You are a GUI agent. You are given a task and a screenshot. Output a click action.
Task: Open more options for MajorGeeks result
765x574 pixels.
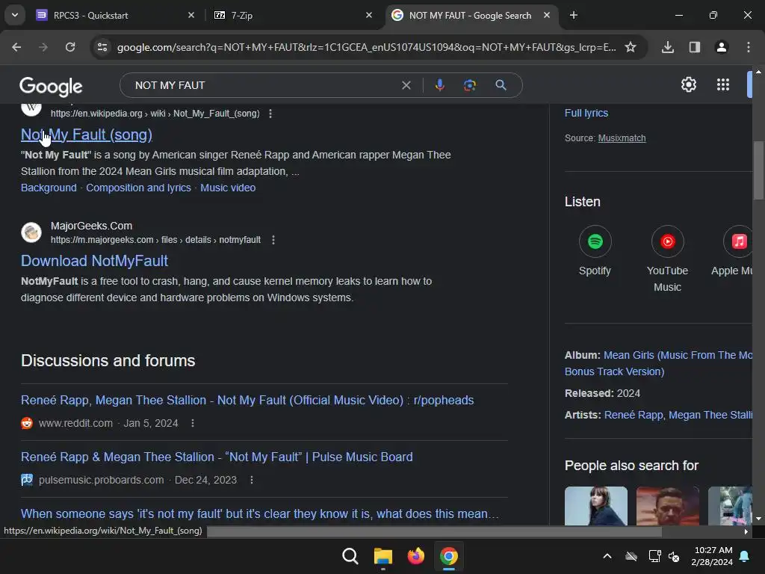[273, 240]
